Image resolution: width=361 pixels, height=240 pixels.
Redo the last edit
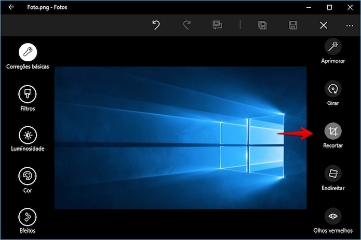pyautogui.click(x=186, y=25)
